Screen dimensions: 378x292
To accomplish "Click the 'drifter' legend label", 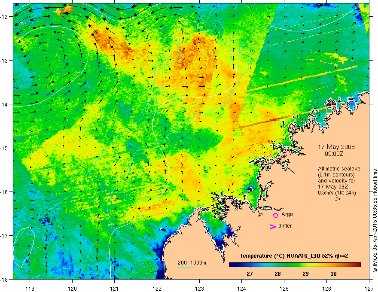I will [x=285, y=226].
